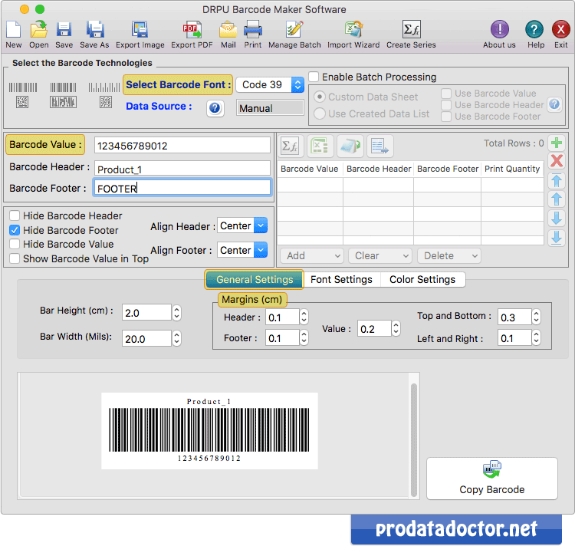Click the move row up arrow

coord(557,199)
